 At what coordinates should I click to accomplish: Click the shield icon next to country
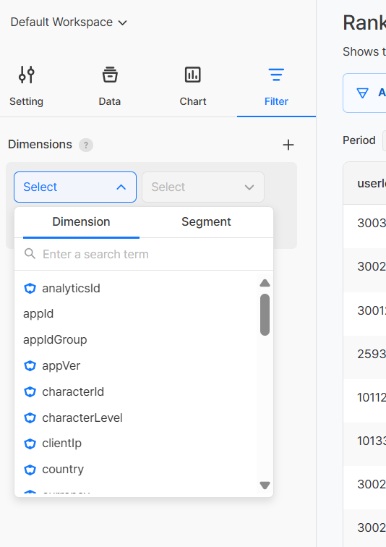pos(30,470)
